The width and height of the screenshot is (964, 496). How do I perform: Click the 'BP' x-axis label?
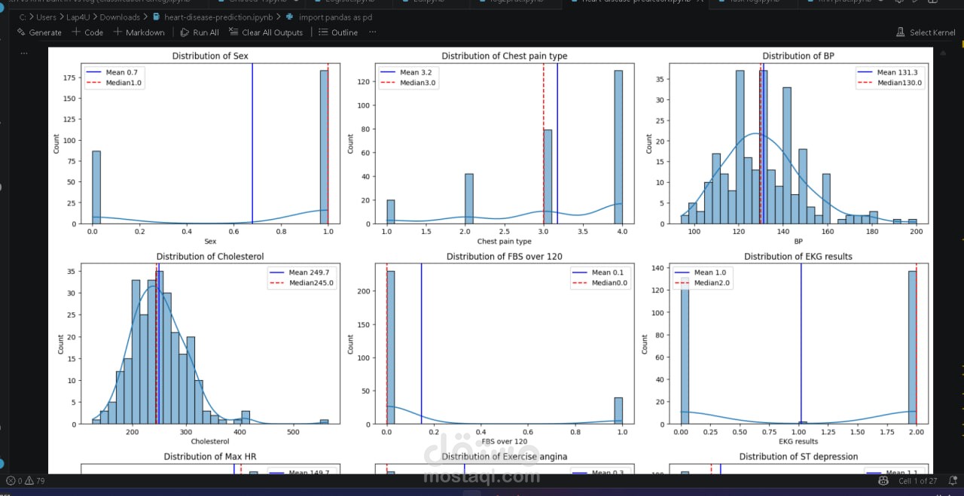click(798, 241)
